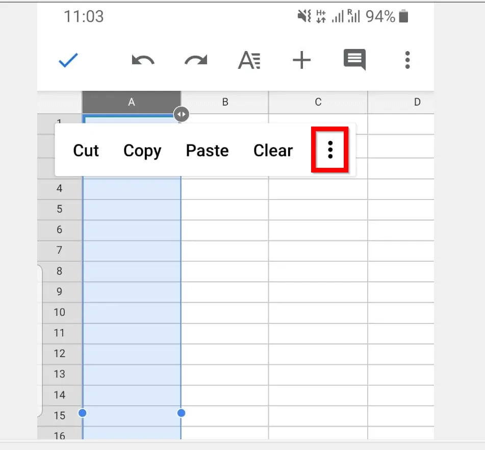The height and width of the screenshot is (450, 485).
Task: Open the top toolbar overflow menu
Action: (407, 60)
